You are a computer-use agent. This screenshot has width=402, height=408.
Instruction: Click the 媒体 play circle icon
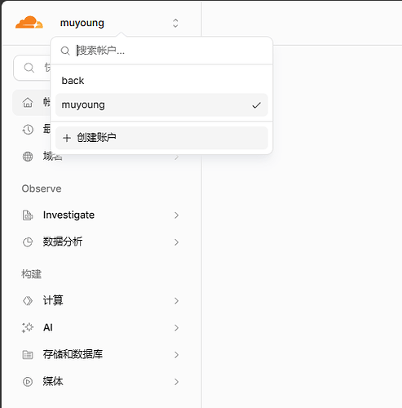[28, 382]
